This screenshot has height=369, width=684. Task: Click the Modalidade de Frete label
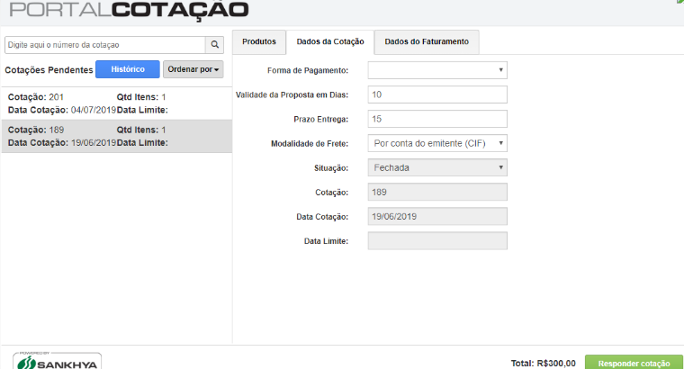tap(310, 144)
